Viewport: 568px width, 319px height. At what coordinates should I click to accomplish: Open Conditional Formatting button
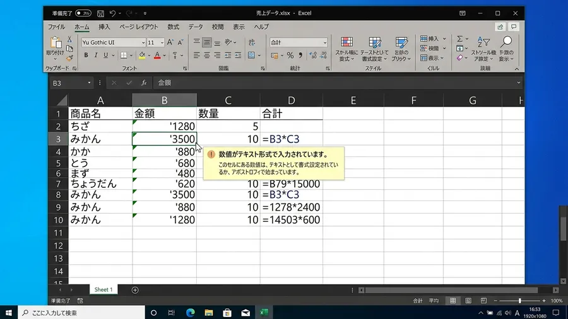346,49
